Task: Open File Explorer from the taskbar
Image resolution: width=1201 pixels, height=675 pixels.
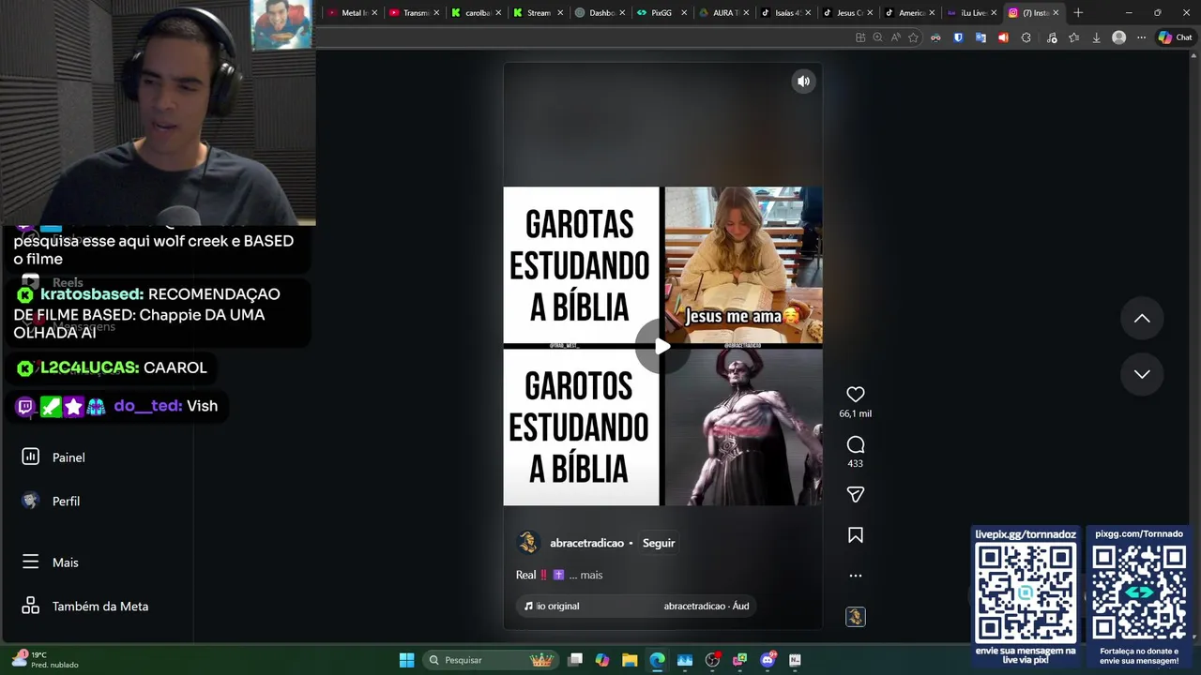Action: click(630, 660)
